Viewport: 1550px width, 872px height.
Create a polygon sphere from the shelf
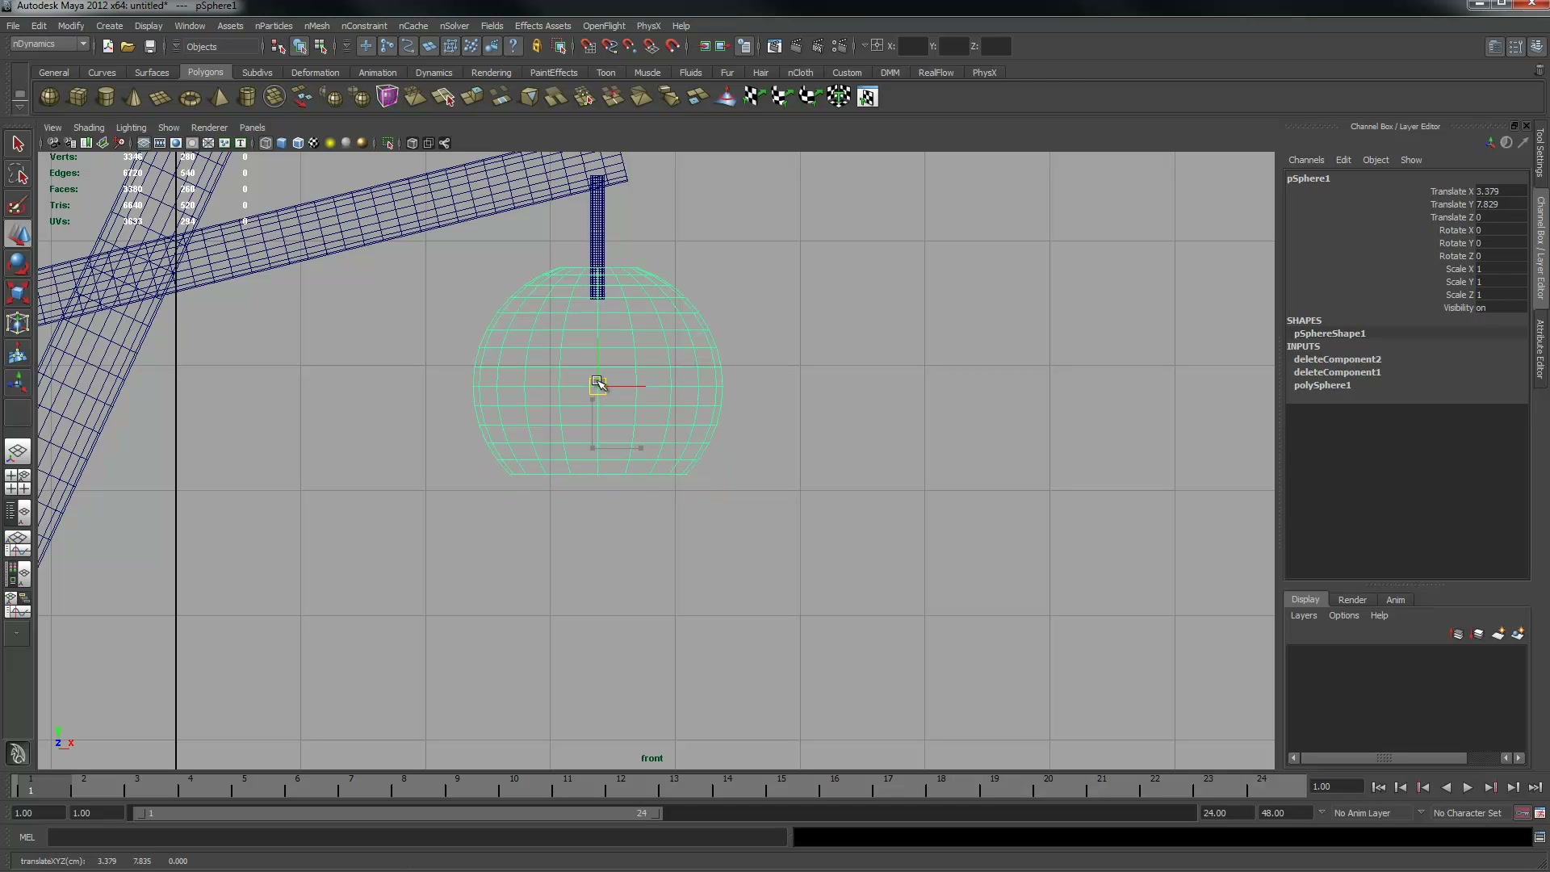(49, 97)
